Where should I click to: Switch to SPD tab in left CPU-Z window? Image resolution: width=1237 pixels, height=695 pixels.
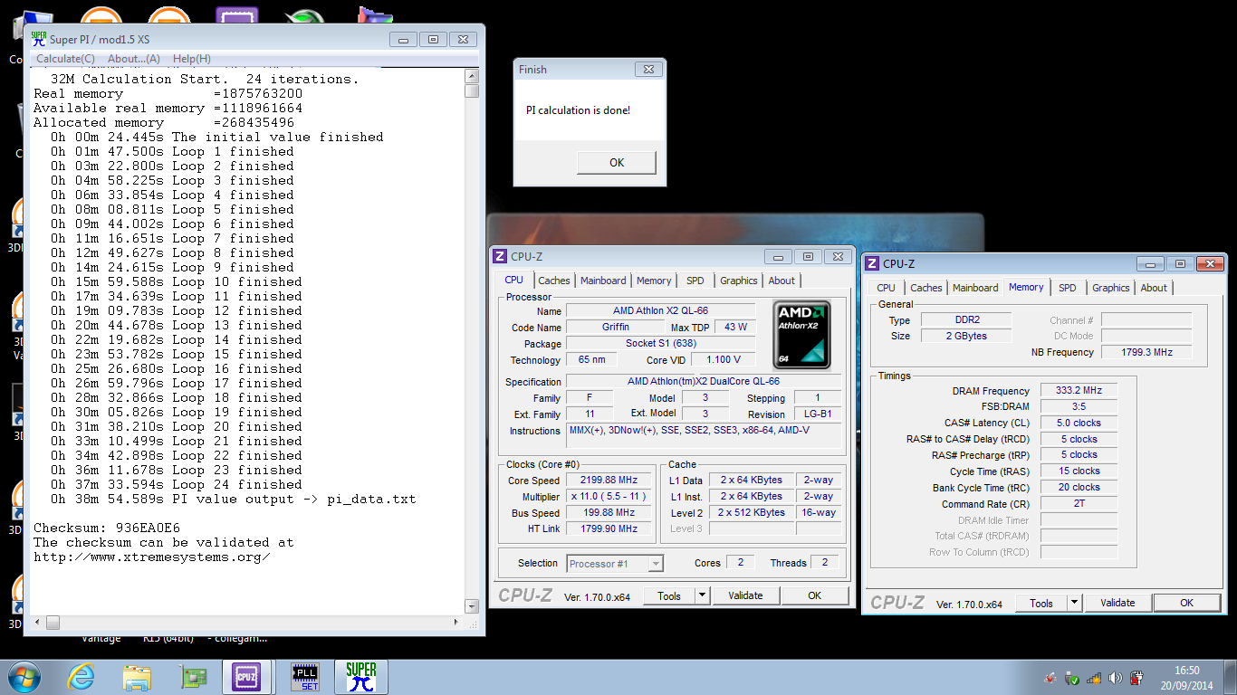pyautogui.click(x=695, y=281)
